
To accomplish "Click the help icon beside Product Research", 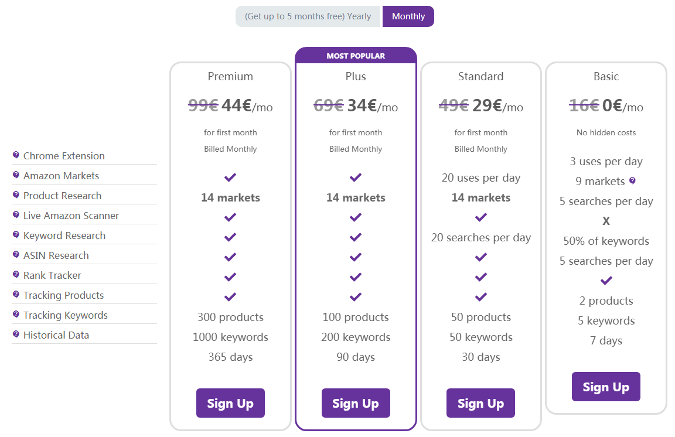I will pyautogui.click(x=16, y=194).
